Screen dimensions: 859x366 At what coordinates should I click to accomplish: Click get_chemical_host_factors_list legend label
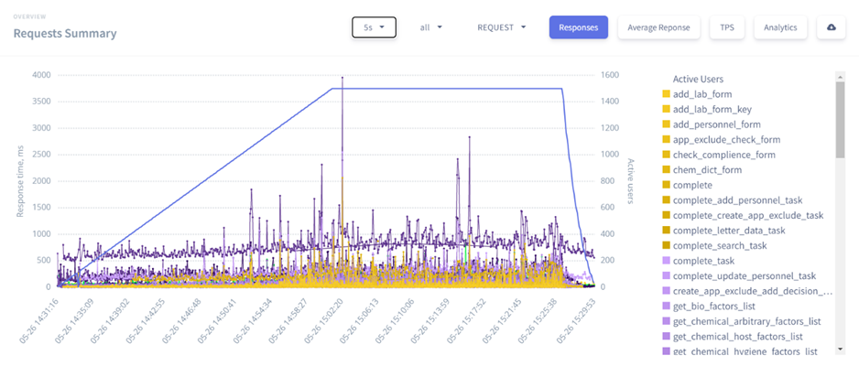click(x=738, y=337)
